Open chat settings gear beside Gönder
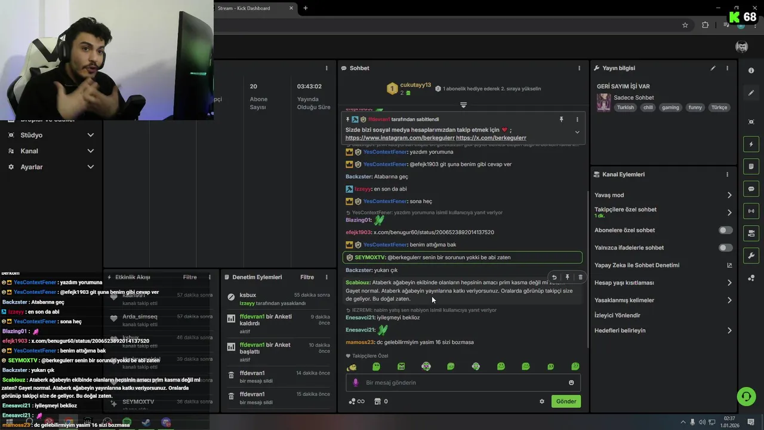 tap(542, 401)
